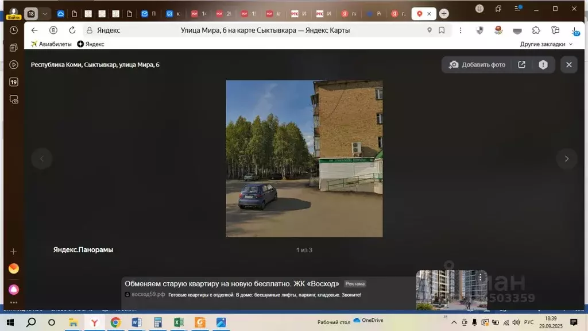
Task: Open the downloads arrow icon in toolbar
Action: 575,30
